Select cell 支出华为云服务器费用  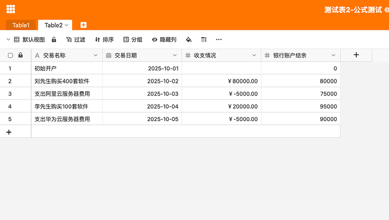(67, 119)
